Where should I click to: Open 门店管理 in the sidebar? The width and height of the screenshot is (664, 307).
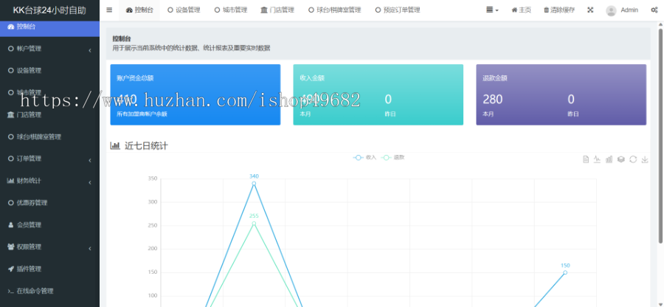pyautogui.click(x=49, y=114)
